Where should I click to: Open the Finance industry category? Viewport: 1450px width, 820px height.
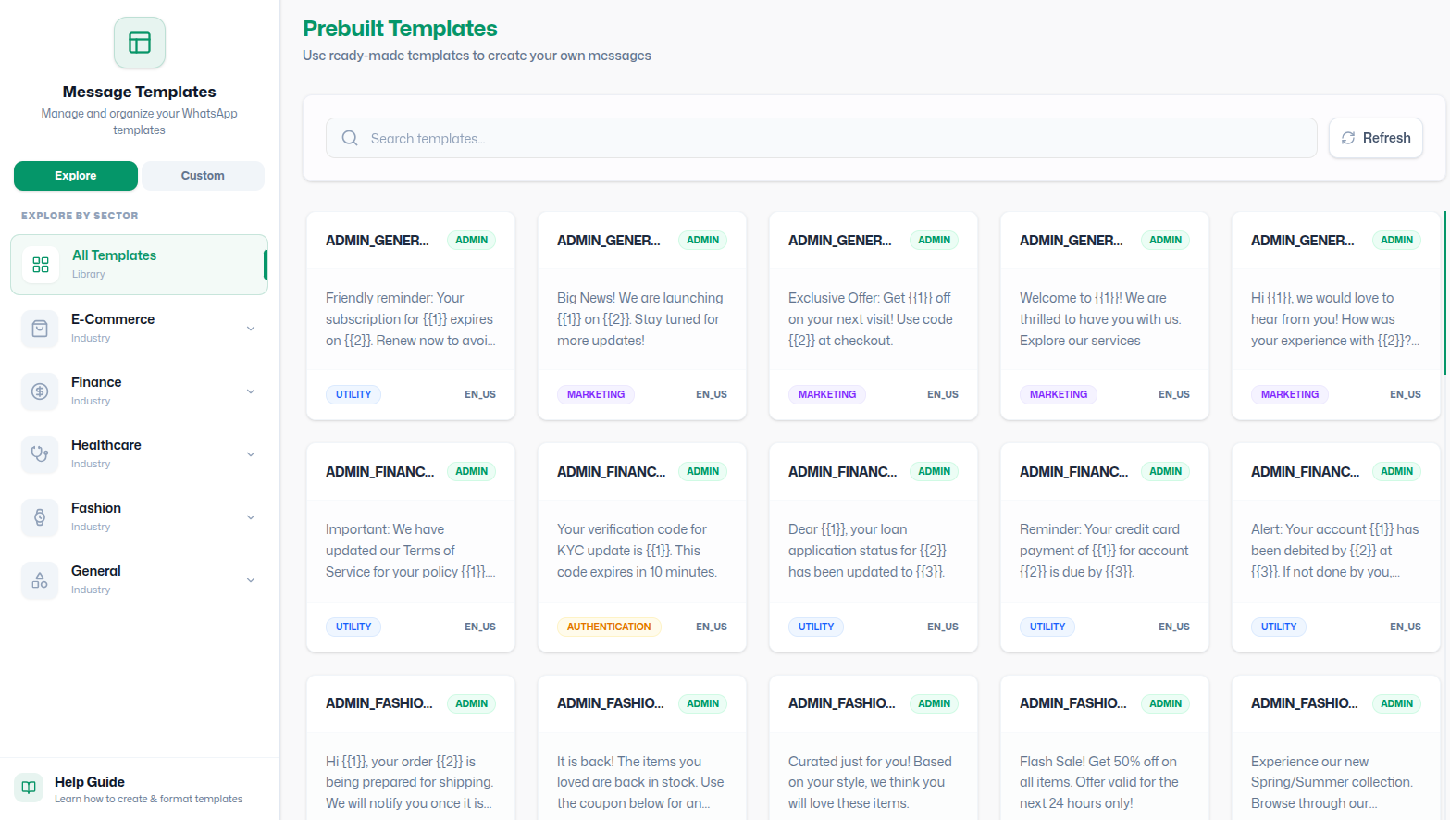click(x=139, y=391)
